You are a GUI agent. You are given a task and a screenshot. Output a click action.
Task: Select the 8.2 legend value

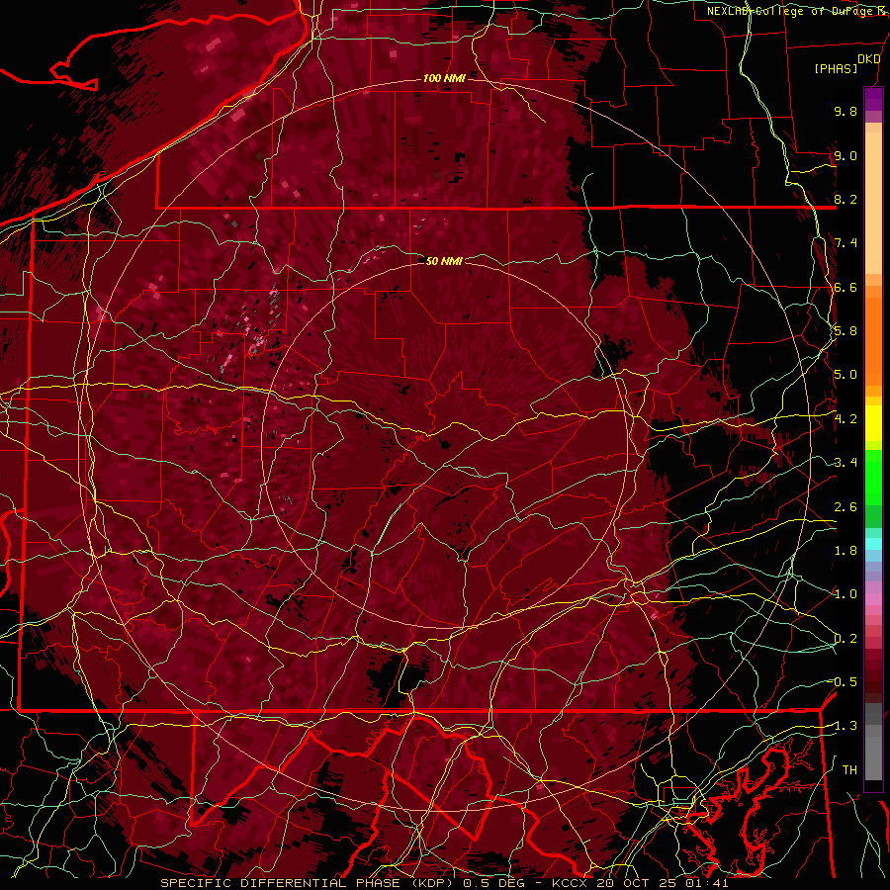point(845,199)
